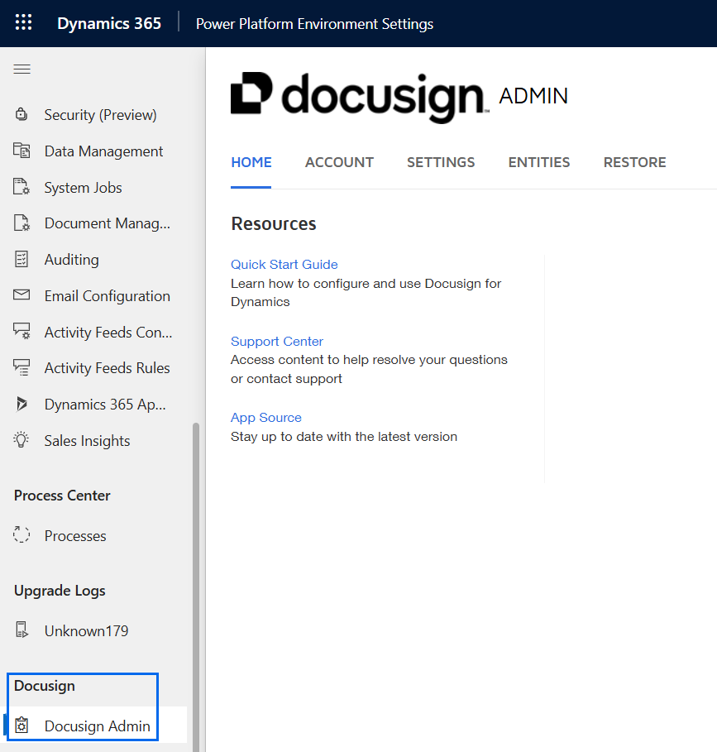The height and width of the screenshot is (752, 717).
Task: Open Processes under Process Center
Action: (x=75, y=536)
